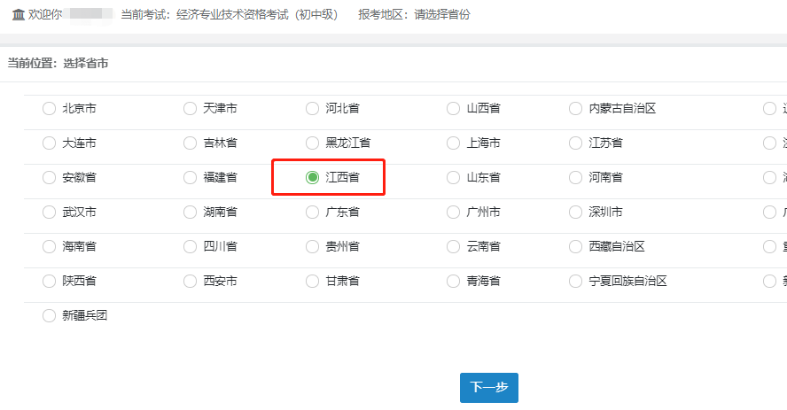Select the 四川省 radio option
The image size is (787, 410).
coord(190,247)
